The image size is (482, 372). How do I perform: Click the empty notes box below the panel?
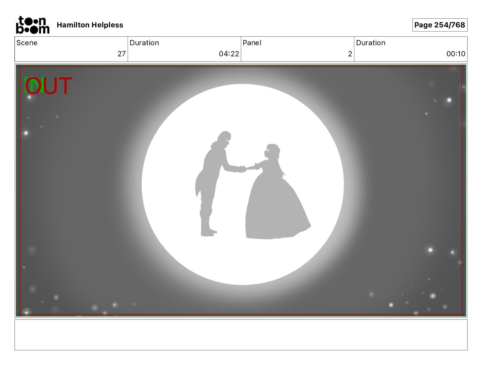pos(241,335)
